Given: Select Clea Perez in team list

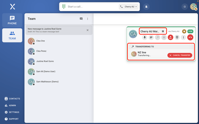Looking at the screenshot, I should tap(41, 51).
